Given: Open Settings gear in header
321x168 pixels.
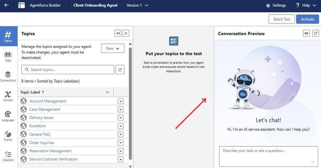Looking at the screenshot, I should click(276, 6).
